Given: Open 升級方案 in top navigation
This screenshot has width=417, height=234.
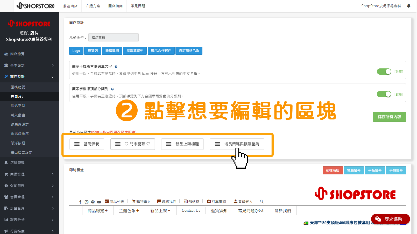Looking at the screenshot, I should click(x=93, y=6).
